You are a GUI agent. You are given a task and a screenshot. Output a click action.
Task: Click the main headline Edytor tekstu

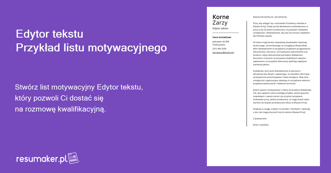click(50, 34)
